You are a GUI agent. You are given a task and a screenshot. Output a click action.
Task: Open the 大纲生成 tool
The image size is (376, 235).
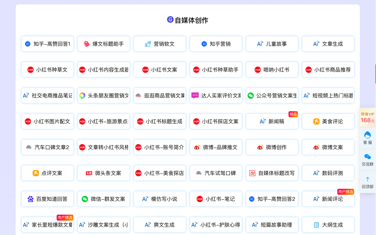tap(328, 225)
